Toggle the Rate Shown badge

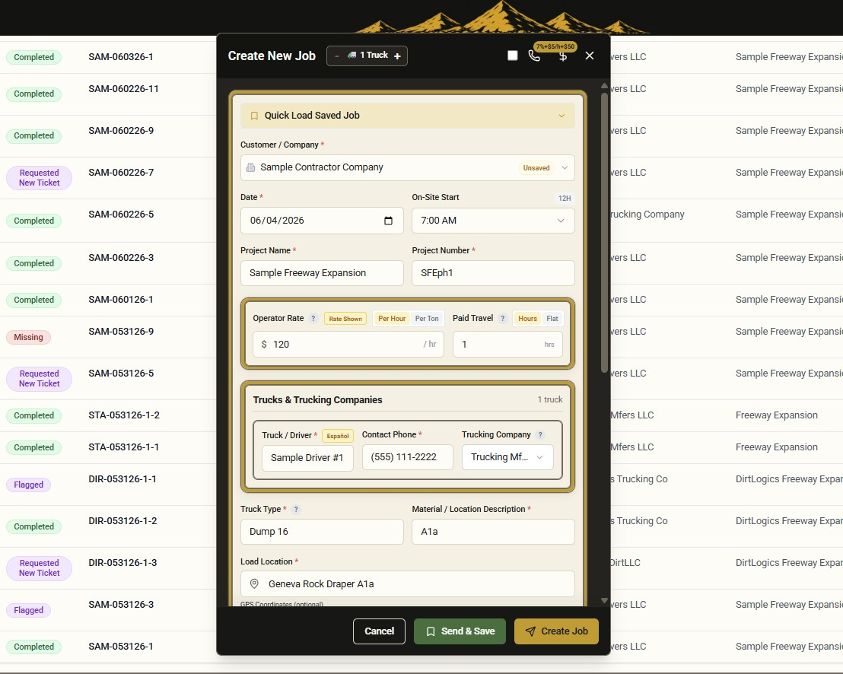pyautogui.click(x=345, y=319)
